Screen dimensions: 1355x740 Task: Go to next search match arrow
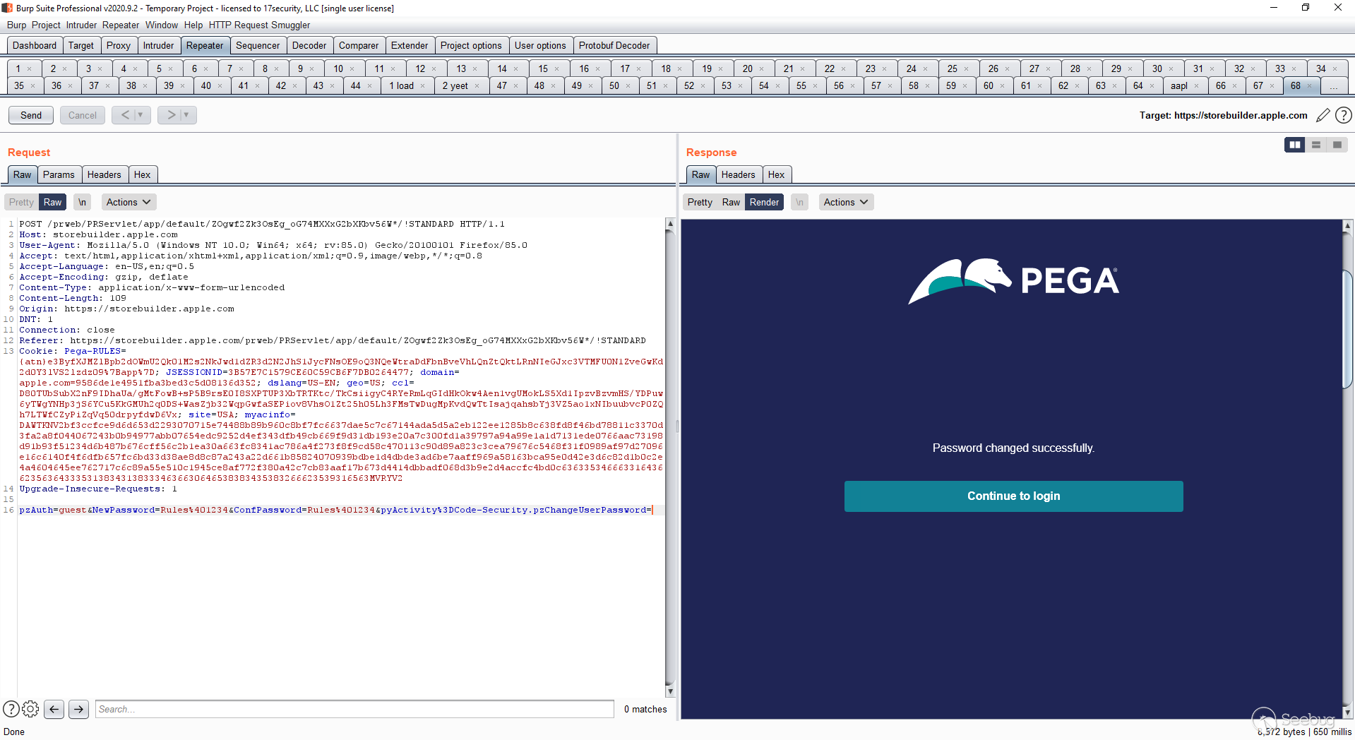pyautogui.click(x=78, y=709)
